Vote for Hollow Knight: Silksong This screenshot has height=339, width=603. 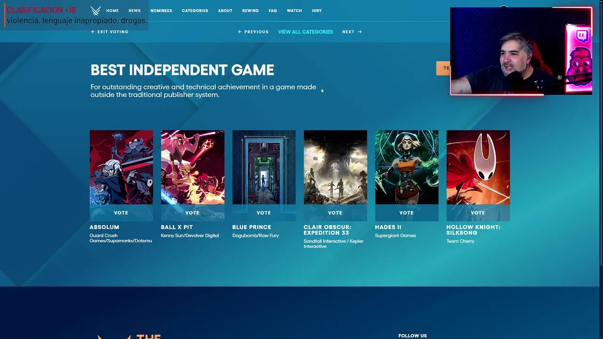(x=478, y=213)
